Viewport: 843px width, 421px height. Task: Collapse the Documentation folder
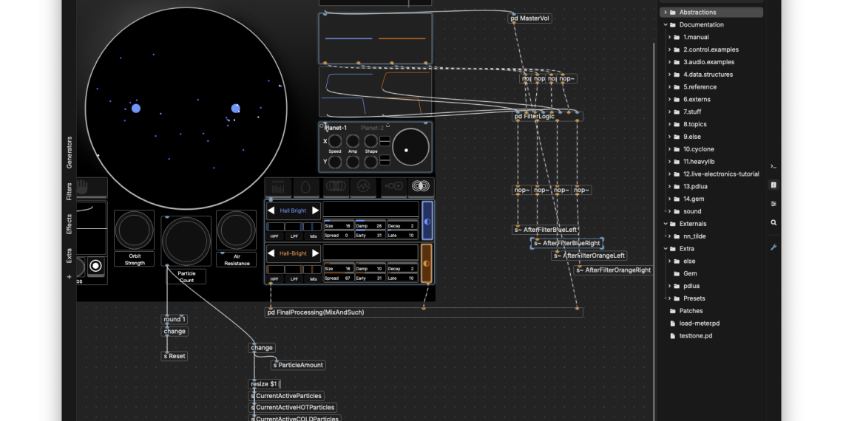(665, 25)
